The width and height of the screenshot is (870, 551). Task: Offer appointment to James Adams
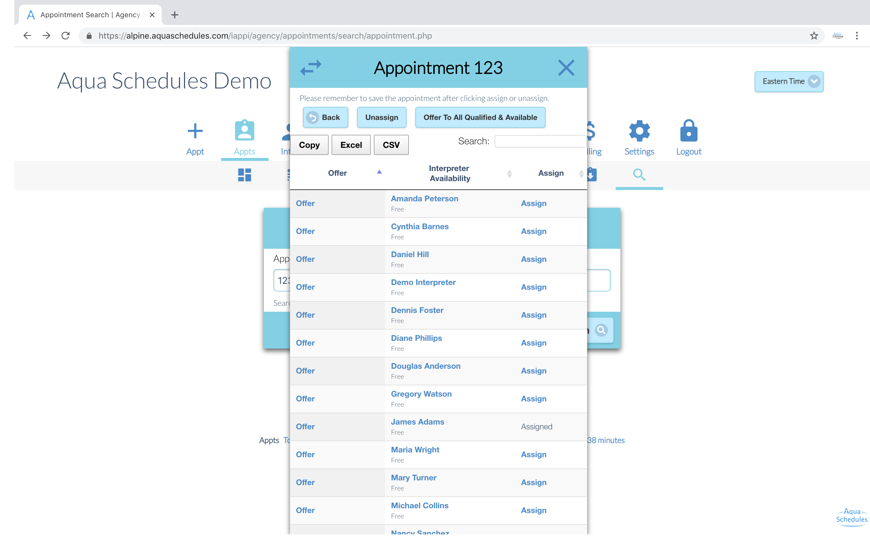point(305,426)
